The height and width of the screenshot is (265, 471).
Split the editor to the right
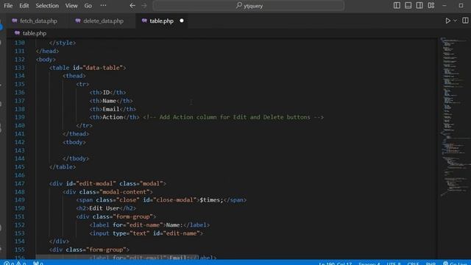coord(465,21)
